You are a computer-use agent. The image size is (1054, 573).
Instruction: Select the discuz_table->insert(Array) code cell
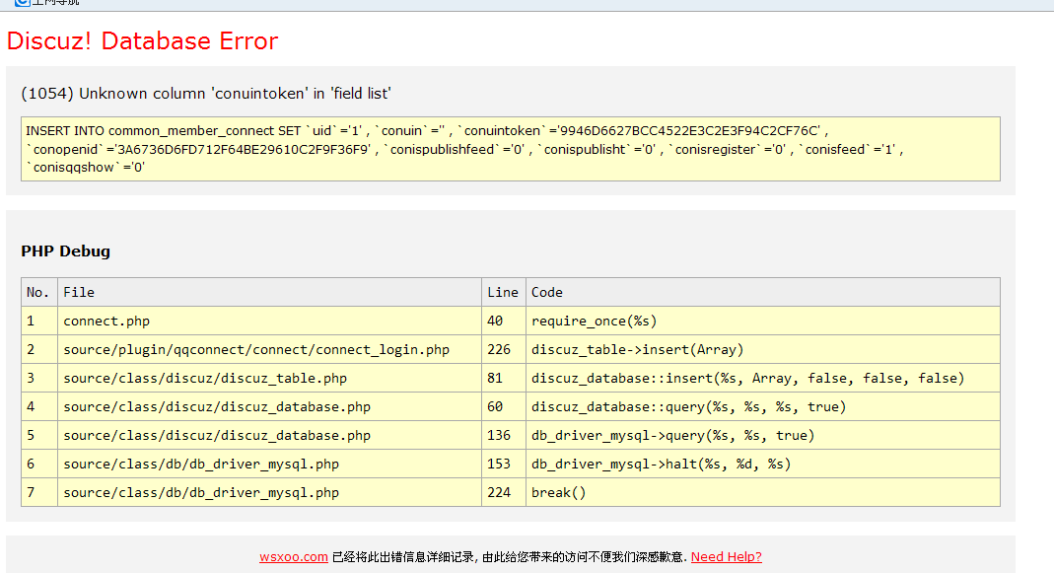coord(763,350)
